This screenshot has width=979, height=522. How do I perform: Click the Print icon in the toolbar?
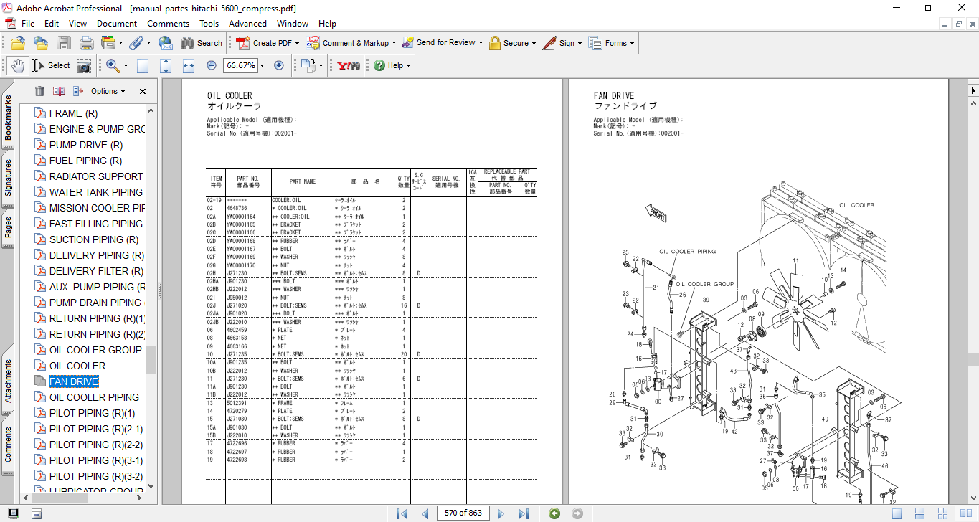click(86, 43)
